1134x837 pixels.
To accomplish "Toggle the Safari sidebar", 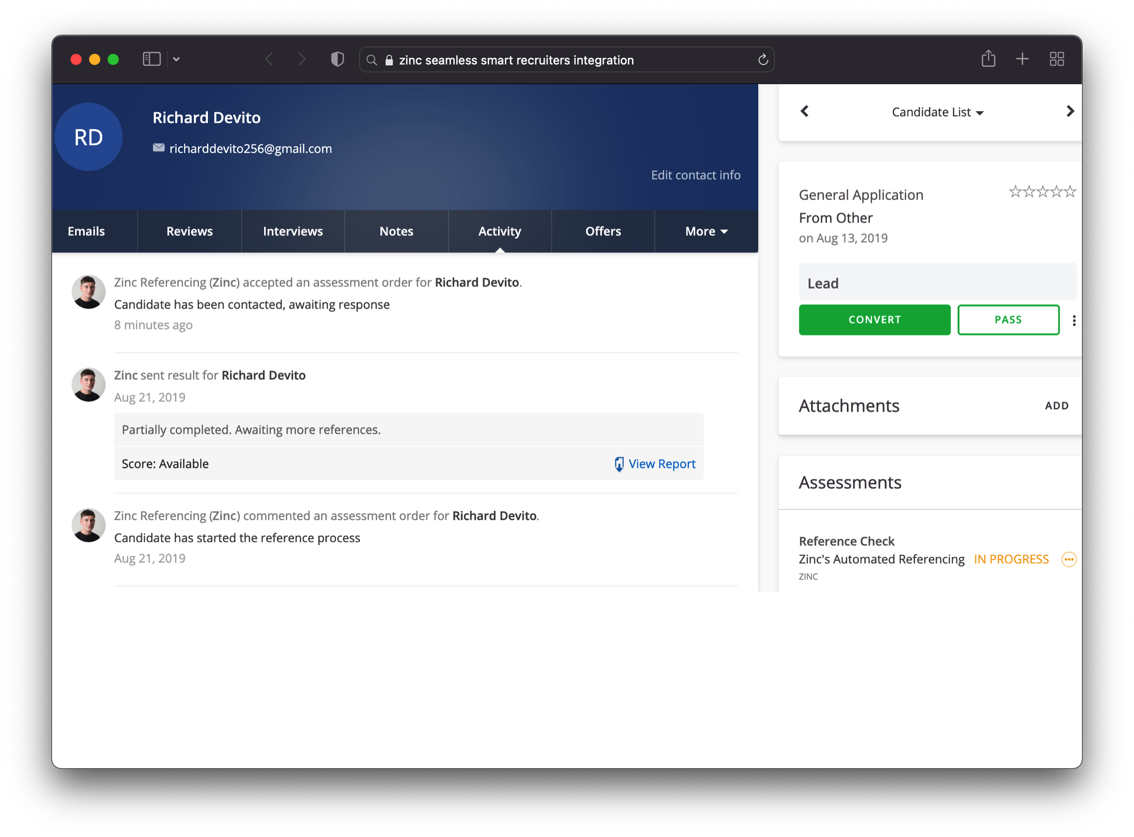I will 151,59.
